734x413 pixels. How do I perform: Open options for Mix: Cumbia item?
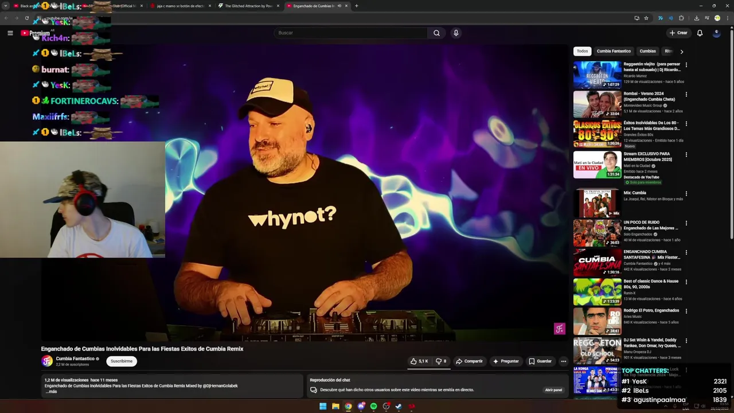coord(686,193)
